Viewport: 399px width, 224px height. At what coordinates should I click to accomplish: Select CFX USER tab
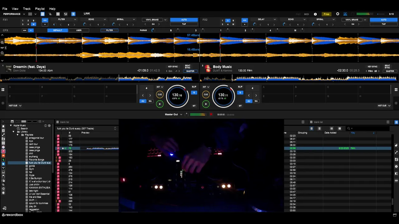pyautogui.click(x=79, y=30)
